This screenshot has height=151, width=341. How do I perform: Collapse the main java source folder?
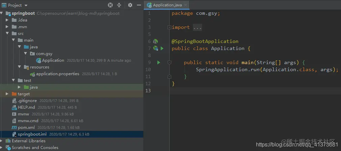[19, 47]
